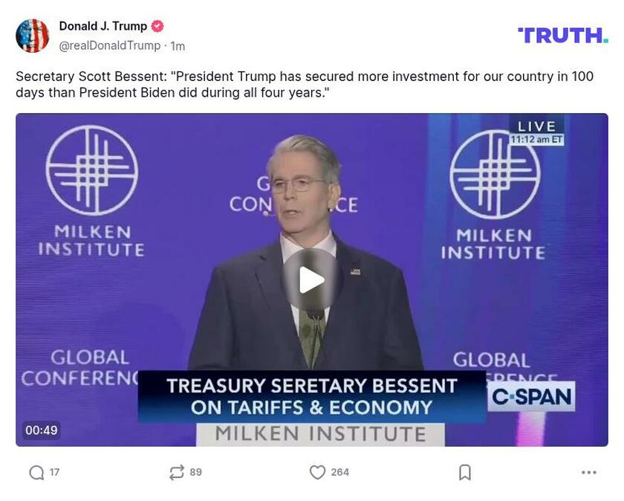Open Donald J. Trump's profile name link
The image size is (624, 501).
pos(100,25)
